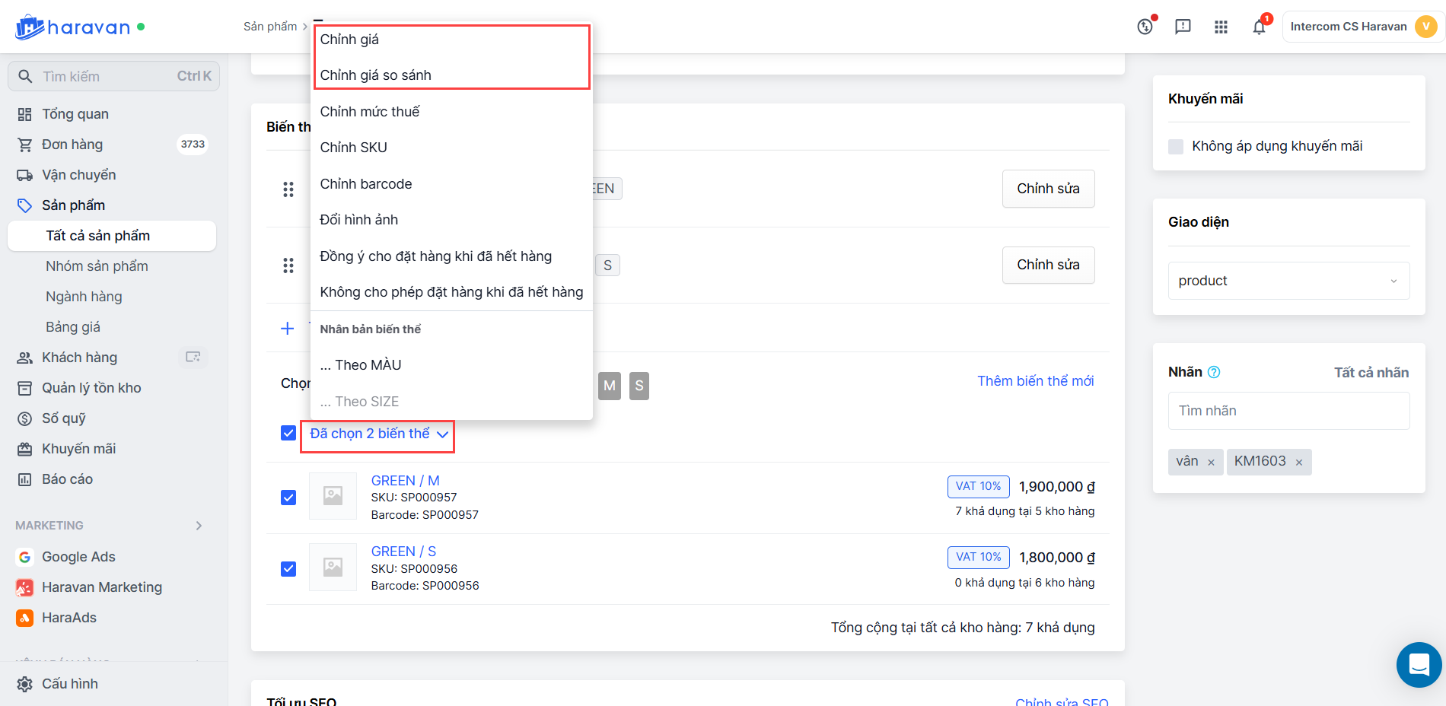The width and height of the screenshot is (1446, 706).
Task: Open the Intercom chat bubble
Action: pyautogui.click(x=1419, y=665)
